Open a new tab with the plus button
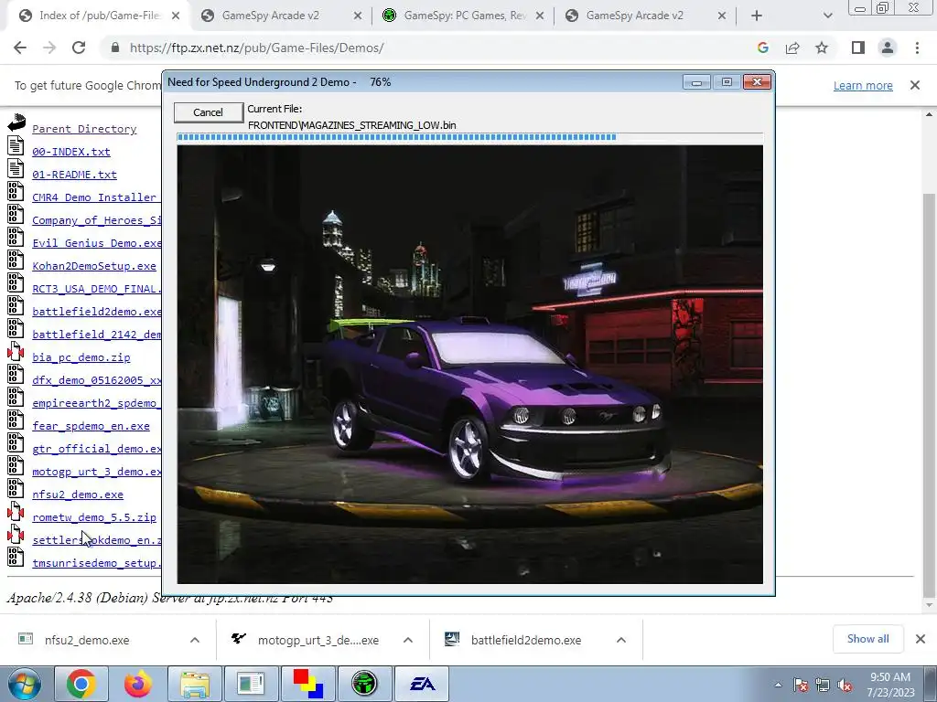The image size is (937, 702). [x=757, y=16]
